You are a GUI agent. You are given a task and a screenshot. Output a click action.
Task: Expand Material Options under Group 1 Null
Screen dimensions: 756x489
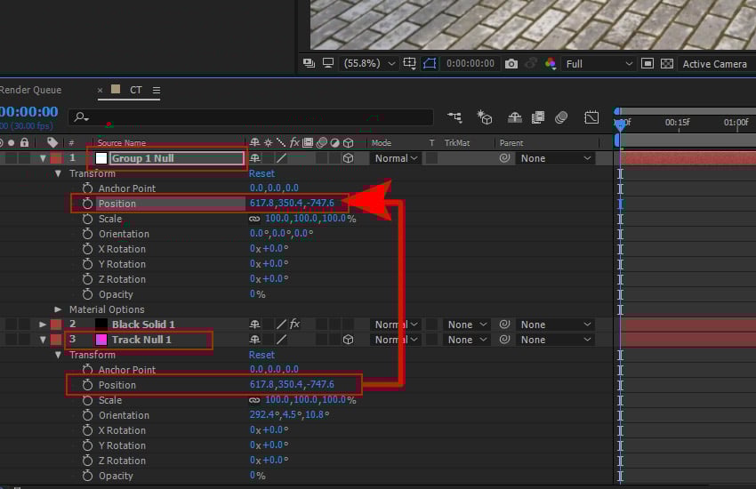[x=58, y=309]
